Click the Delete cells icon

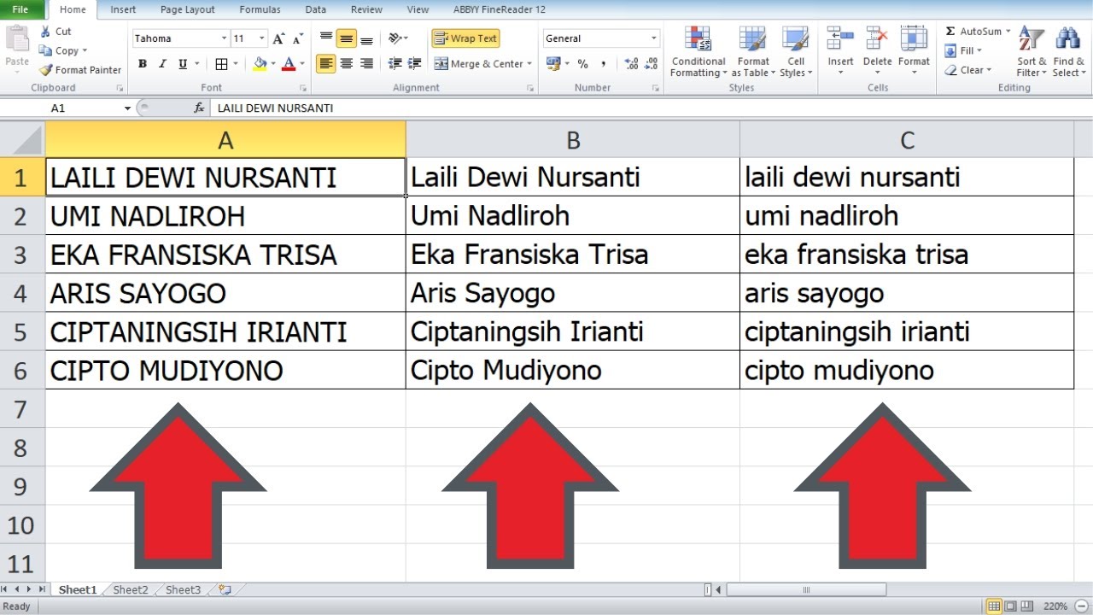(x=877, y=38)
